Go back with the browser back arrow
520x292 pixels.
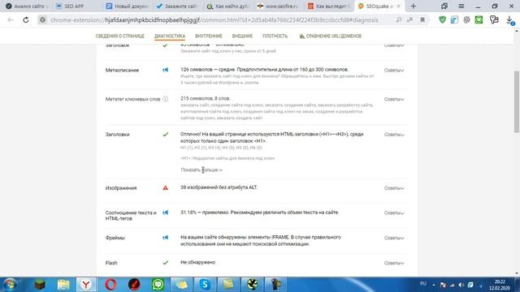pos(11,19)
